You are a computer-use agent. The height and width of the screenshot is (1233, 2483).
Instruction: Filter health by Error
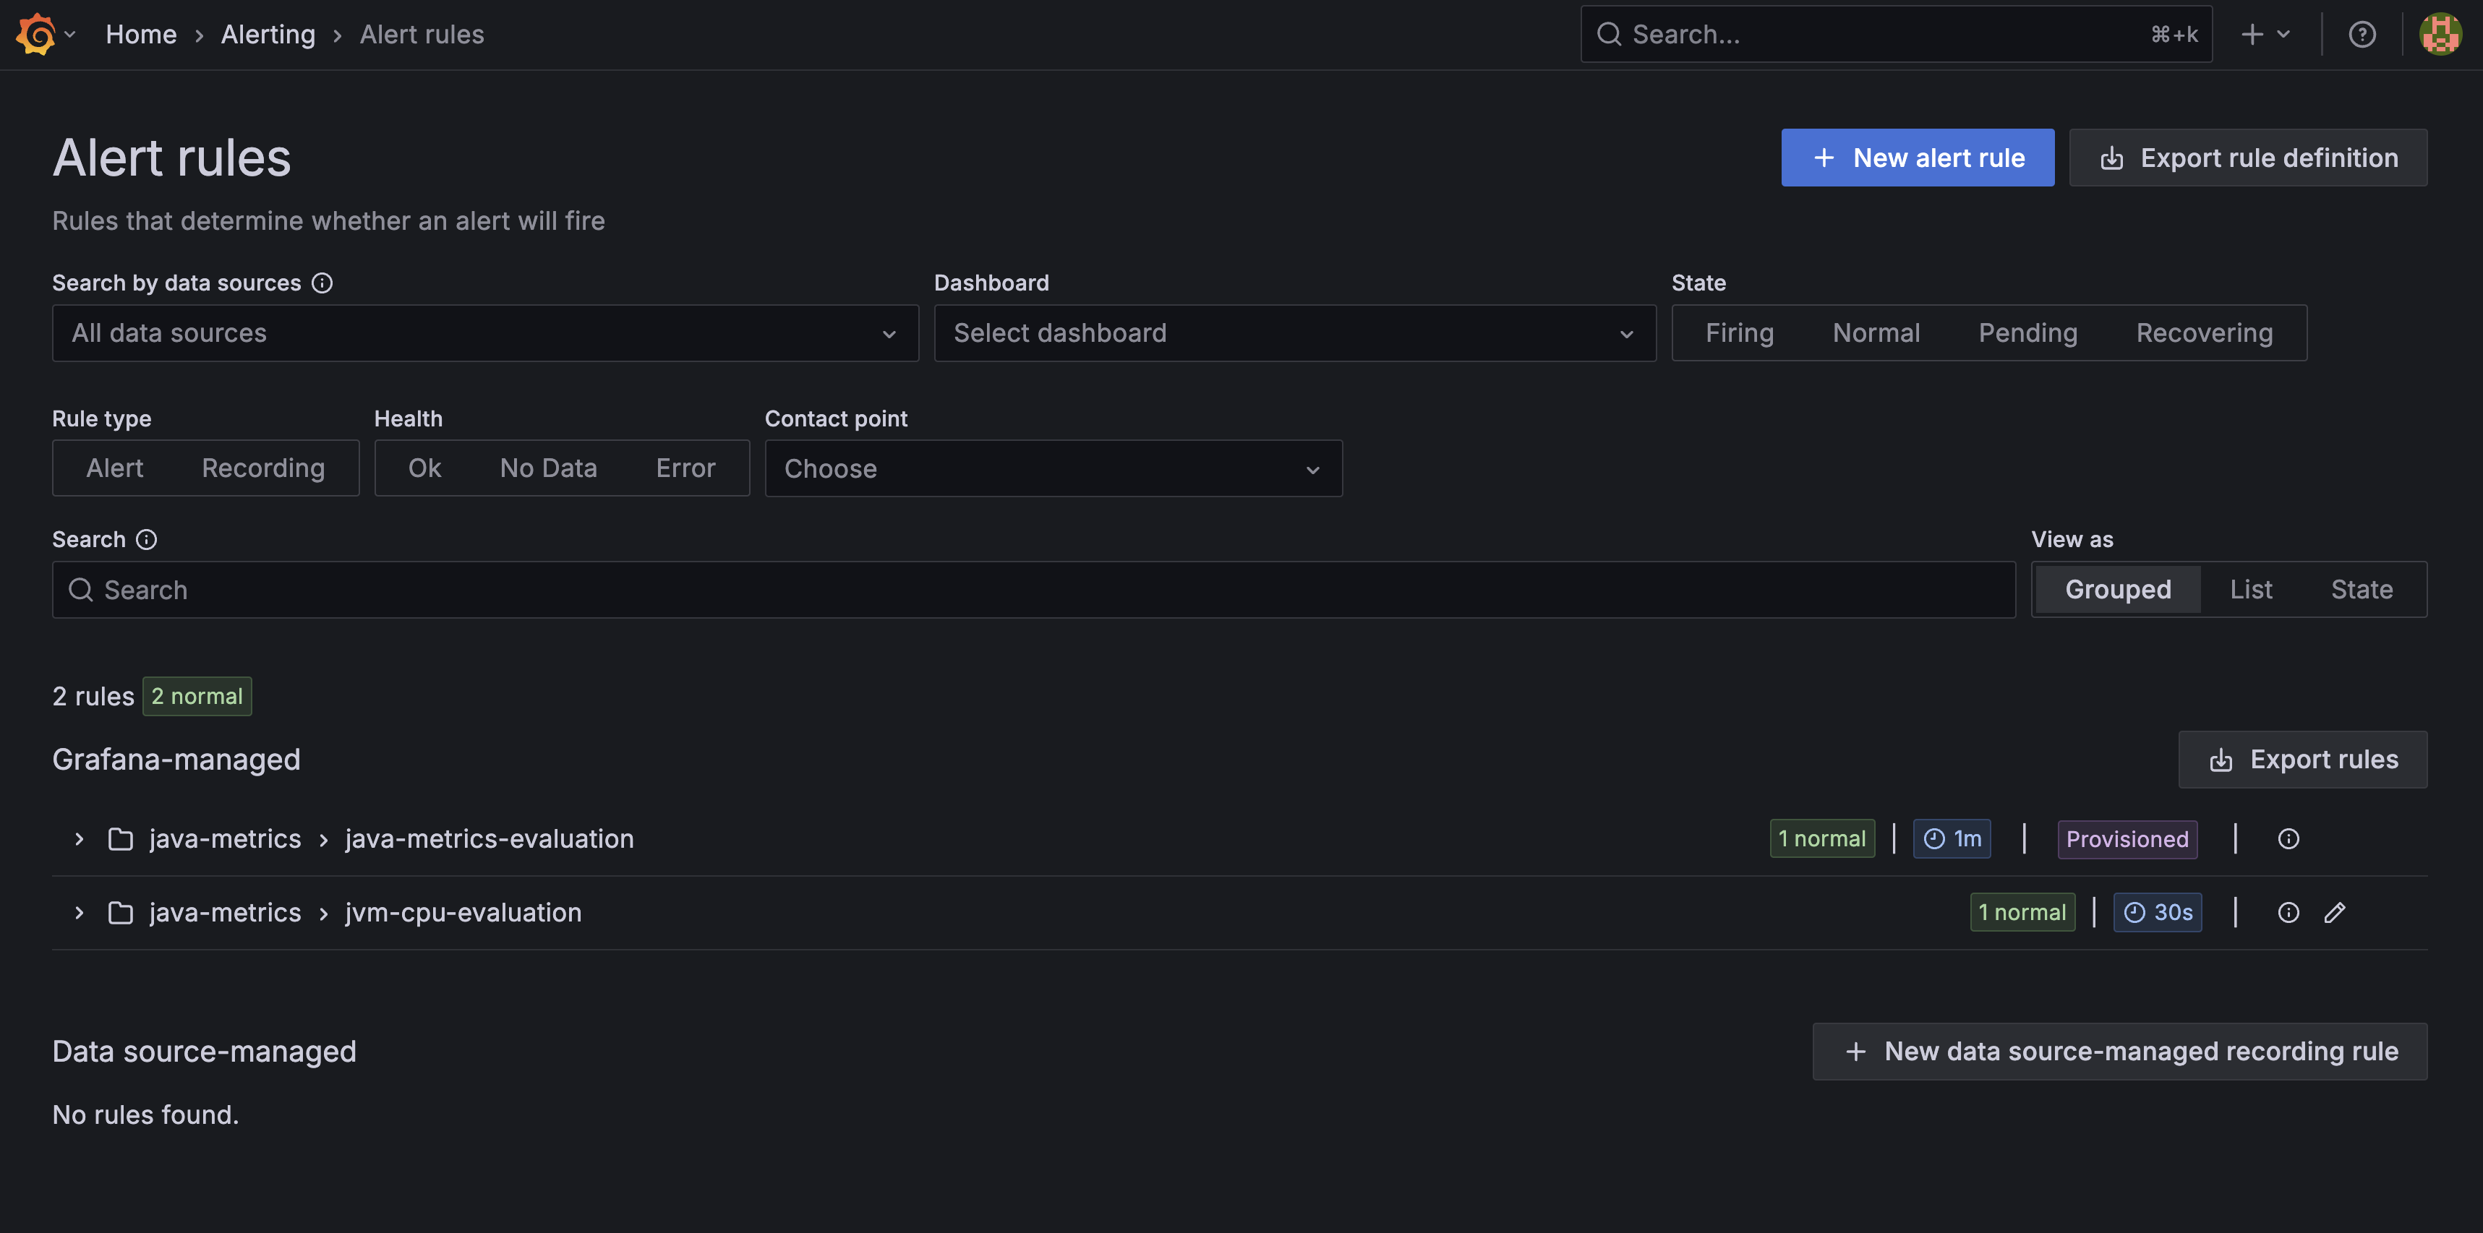pos(685,468)
